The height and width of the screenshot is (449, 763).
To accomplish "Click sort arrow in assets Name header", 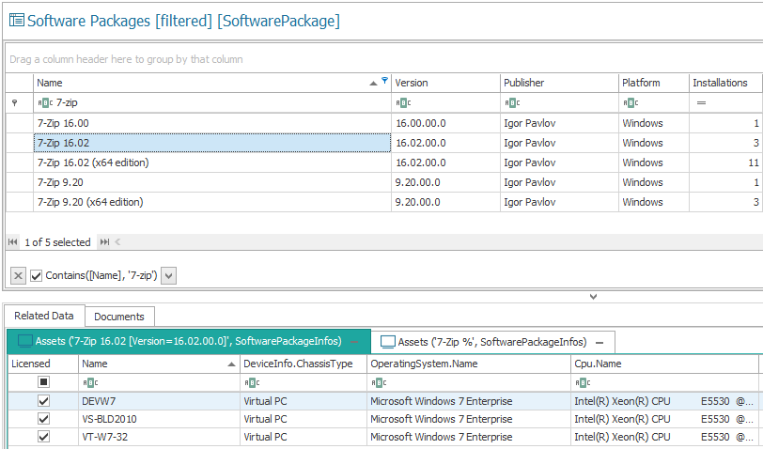I will [231, 364].
